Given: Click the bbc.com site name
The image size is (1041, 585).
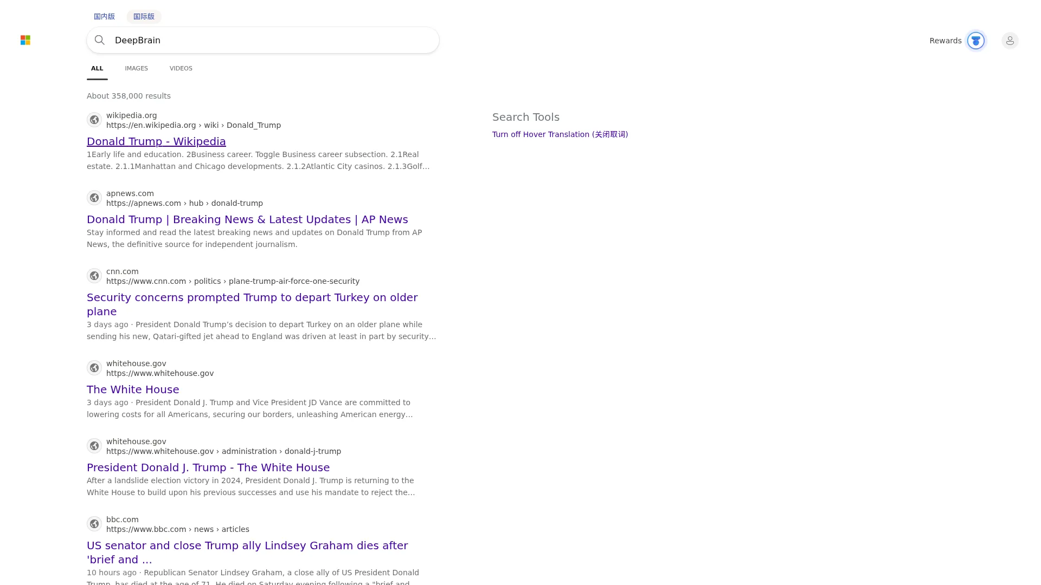Looking at the screenshot, I should click(x=123, y=519).
